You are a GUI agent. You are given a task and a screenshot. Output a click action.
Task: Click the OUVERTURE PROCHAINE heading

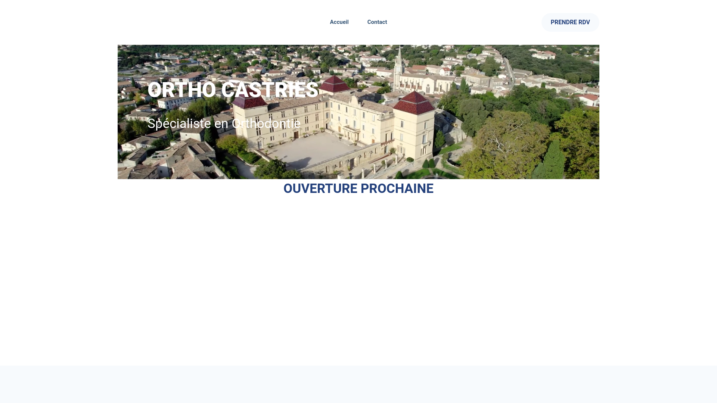pos(358,188)
